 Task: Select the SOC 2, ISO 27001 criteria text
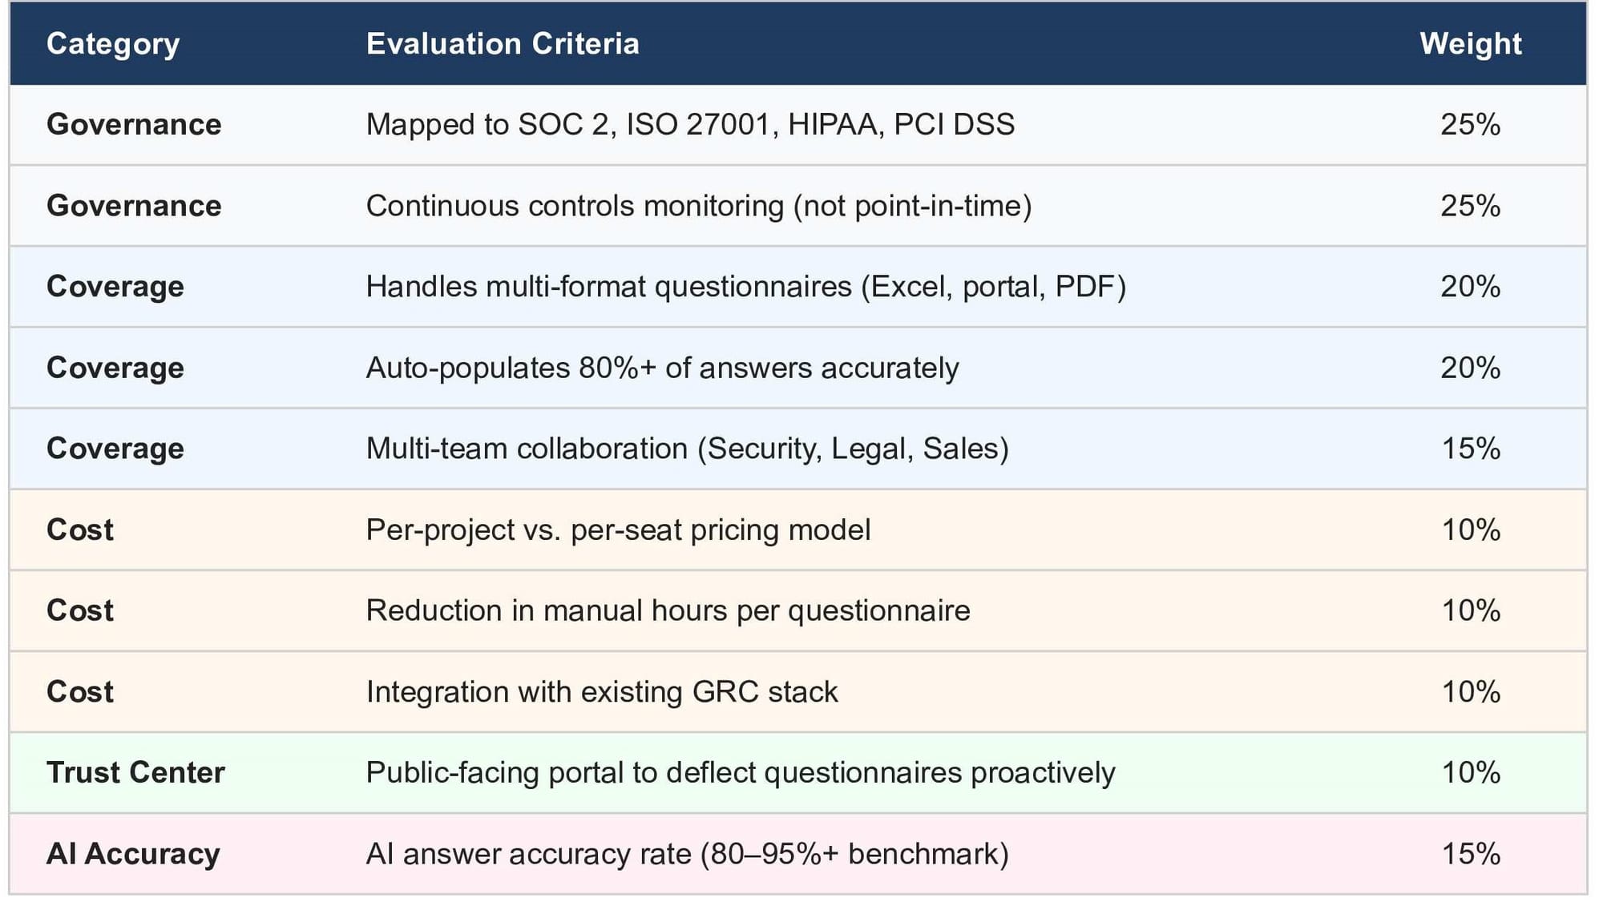pyautogui.click(x=690, y=125)
